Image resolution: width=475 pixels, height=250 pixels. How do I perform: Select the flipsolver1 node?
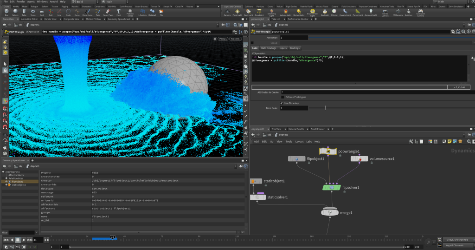(x=332, y=187)
